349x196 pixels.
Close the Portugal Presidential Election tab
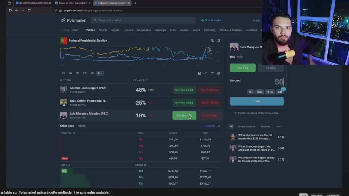point(129,3)
